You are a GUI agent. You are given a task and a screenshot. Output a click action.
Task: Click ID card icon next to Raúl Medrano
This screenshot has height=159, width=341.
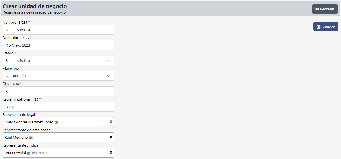pyautogui.click(x=30, y=138)
